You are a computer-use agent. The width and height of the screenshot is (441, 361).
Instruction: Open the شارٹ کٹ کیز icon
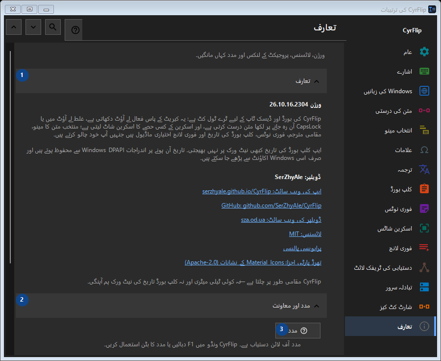click(x=424, y=307)
